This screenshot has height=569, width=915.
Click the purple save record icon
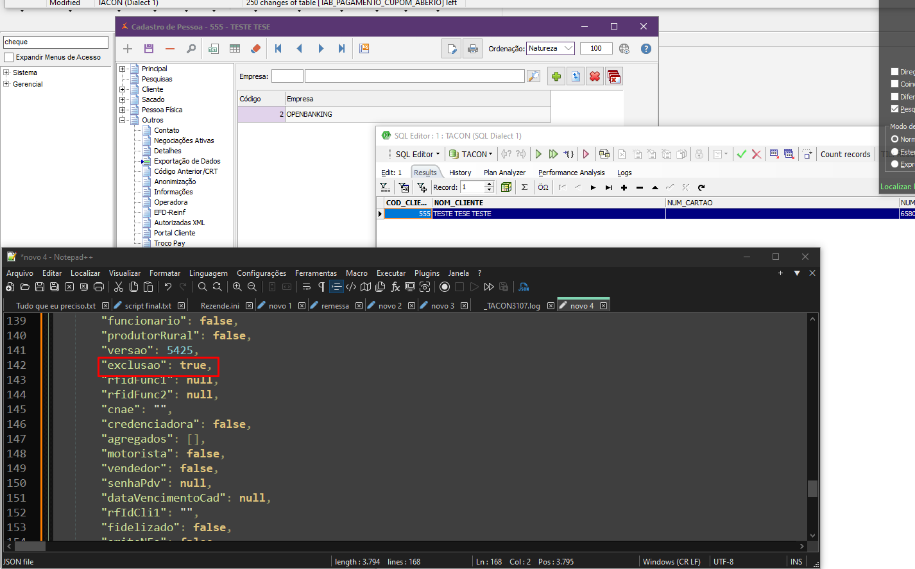[x=149, y=49]
